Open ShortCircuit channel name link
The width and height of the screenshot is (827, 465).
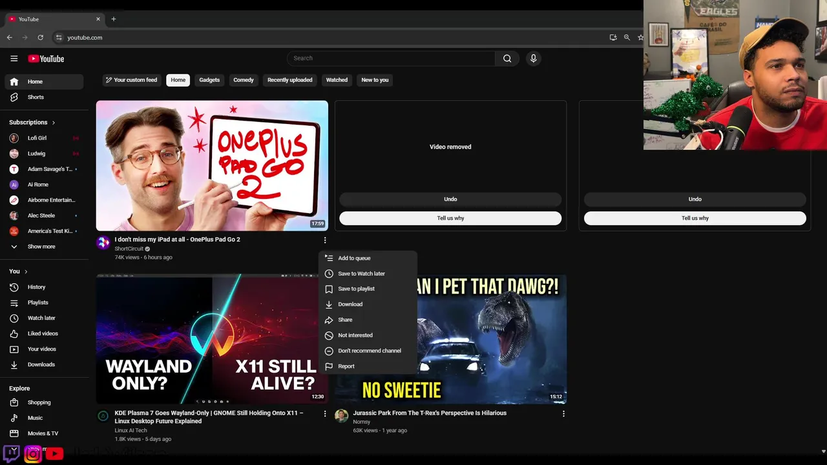[x=129, y=249]
